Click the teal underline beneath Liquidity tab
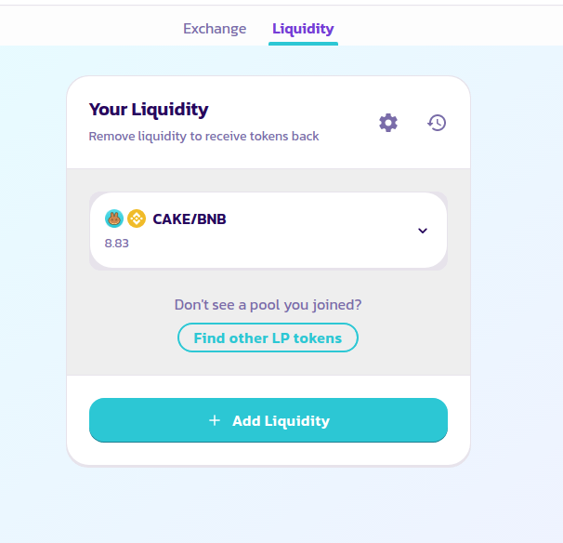 point(303,44)
